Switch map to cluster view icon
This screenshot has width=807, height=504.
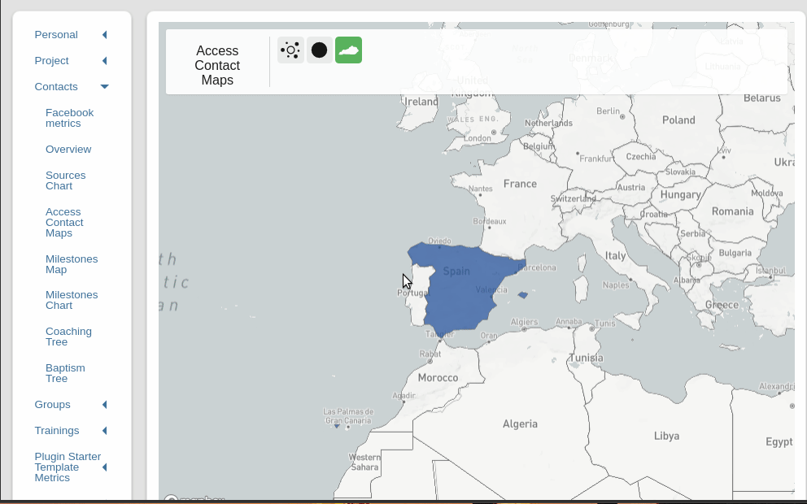pyautogui.click(x=290, y=50)
